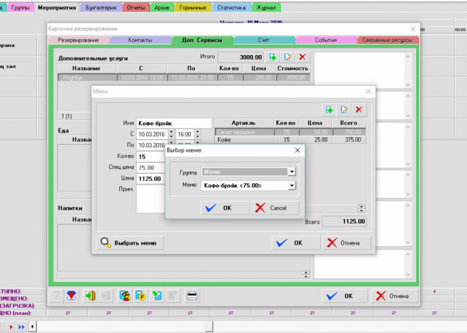Screen dimensions: 467x333
Task: Click Отмена at bottom of reservation card
Action: tap(394, 296)
